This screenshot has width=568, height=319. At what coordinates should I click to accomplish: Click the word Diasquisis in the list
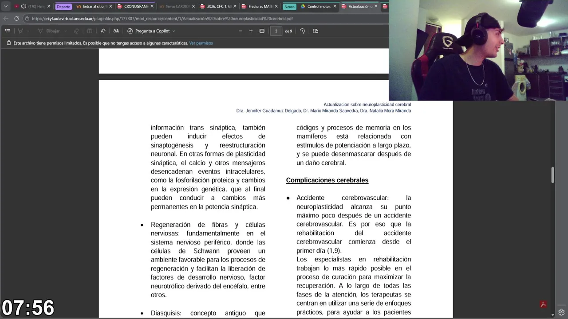(x=166, y=313)
